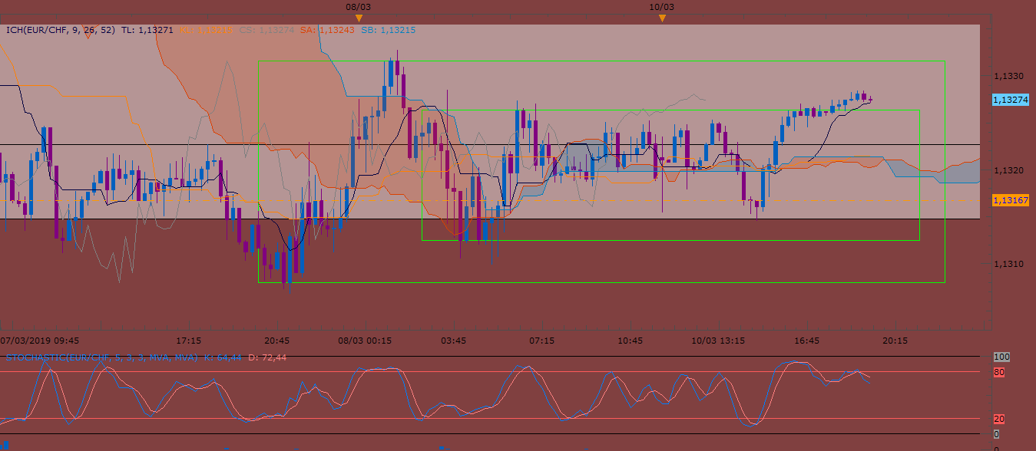The width and height of the screenshot is (1036, 451).
Task: Click the 16:45 time axis label
Action: click(806, 340)
